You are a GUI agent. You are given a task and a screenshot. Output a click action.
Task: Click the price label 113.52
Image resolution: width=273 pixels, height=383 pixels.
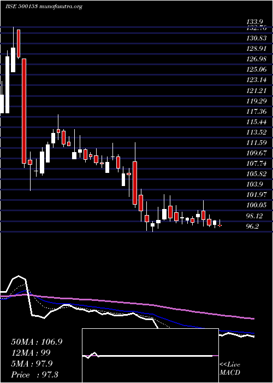coord(256,132)
